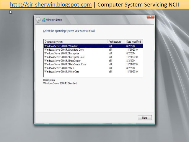Click 'Computer System Servicing NCII' banner text

[x=138, y=5]
